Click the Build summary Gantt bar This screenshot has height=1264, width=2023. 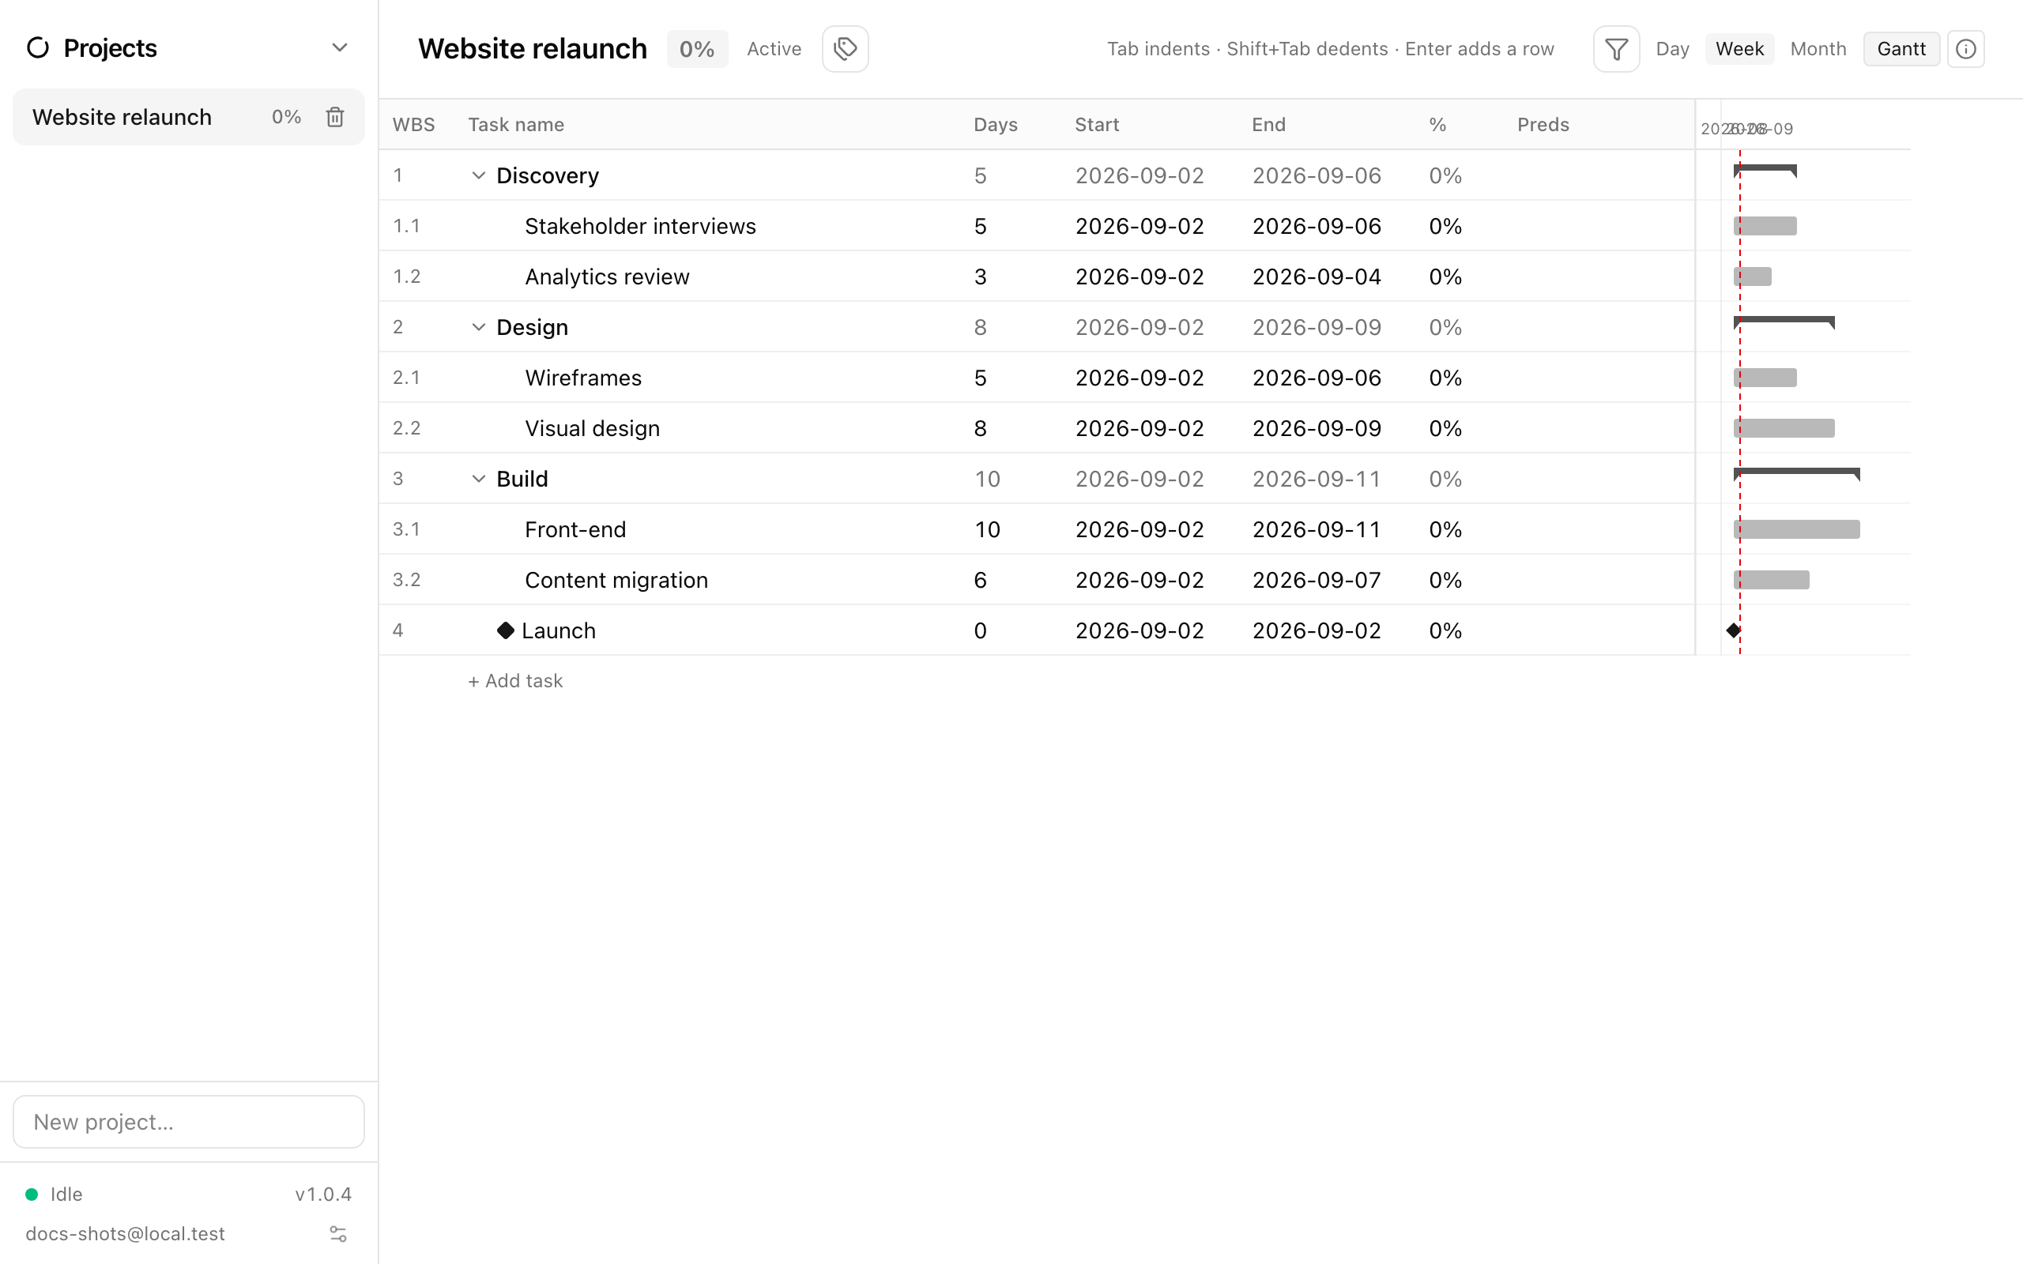click(1796, 474)
